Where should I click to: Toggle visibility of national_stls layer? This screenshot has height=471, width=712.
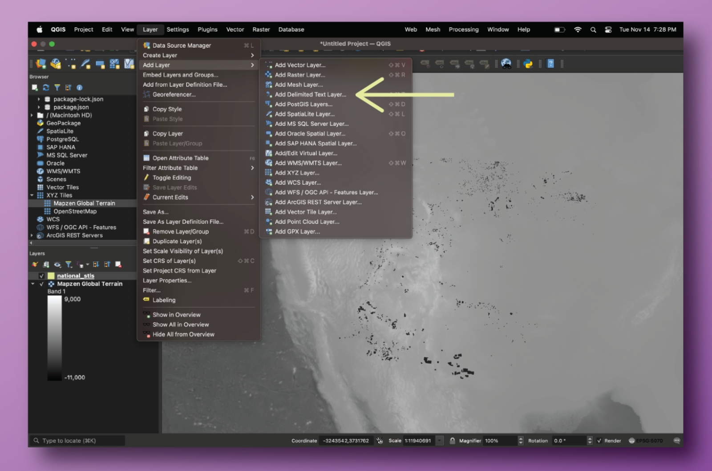point(41,276)
